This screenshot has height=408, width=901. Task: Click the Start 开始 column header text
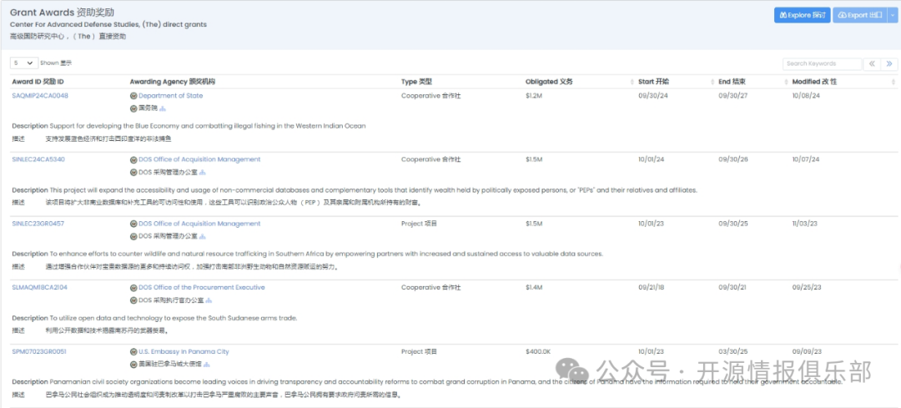653,82
